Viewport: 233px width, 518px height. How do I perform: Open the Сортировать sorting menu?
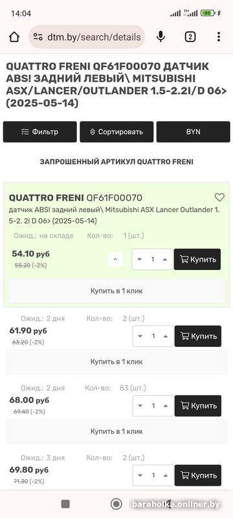pos(116,132)
